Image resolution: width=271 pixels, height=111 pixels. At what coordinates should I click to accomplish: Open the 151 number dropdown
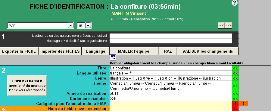click(88, 26)
